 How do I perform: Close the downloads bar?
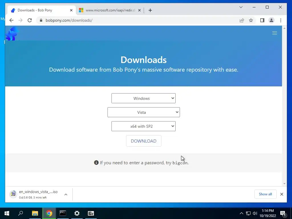tap(281, 194)
